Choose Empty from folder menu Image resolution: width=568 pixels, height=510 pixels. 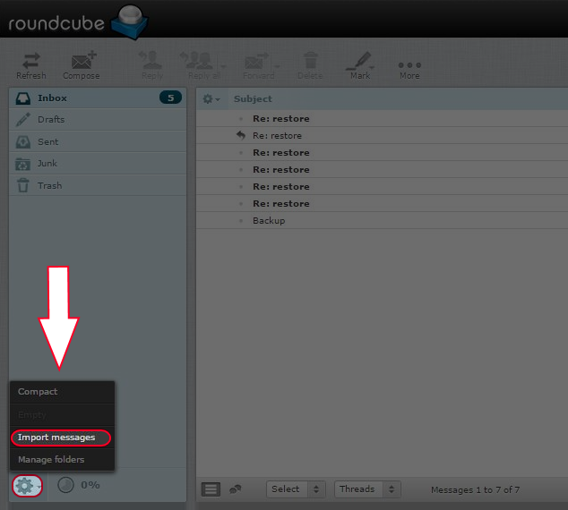click(63, 415)
